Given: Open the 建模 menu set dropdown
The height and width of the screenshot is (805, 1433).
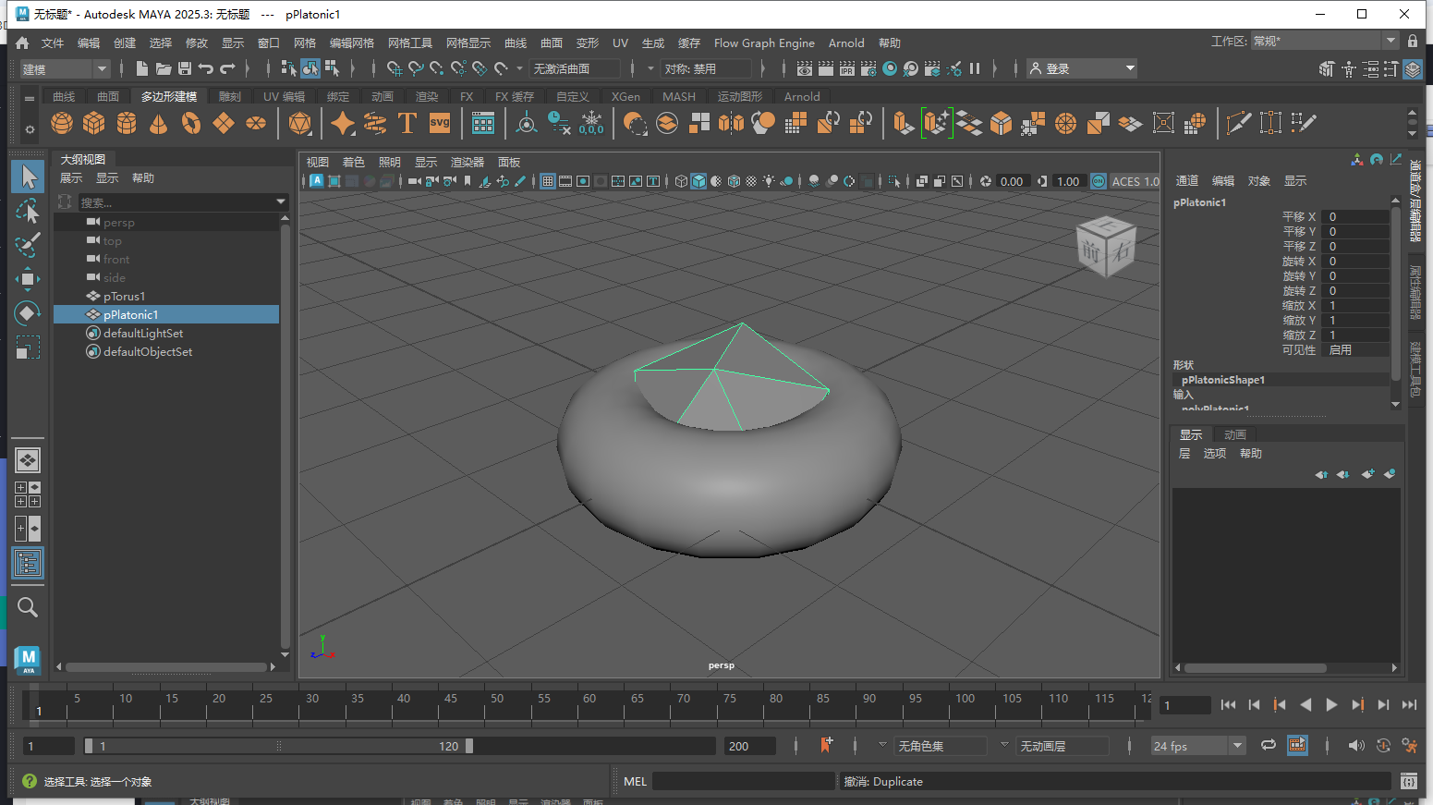Looking at the screenshot, I should pyautogui.click(x=66, y=68).
